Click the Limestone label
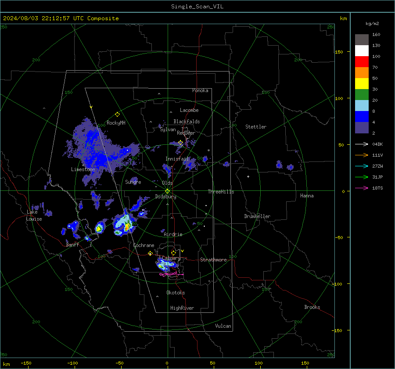This screenshot has height=369, width=395. tap(83, 169)
